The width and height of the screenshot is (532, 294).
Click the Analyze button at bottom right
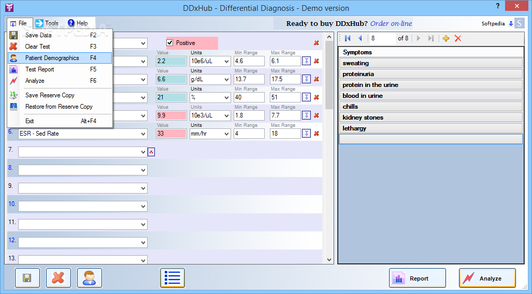click(x=487, y=278)
